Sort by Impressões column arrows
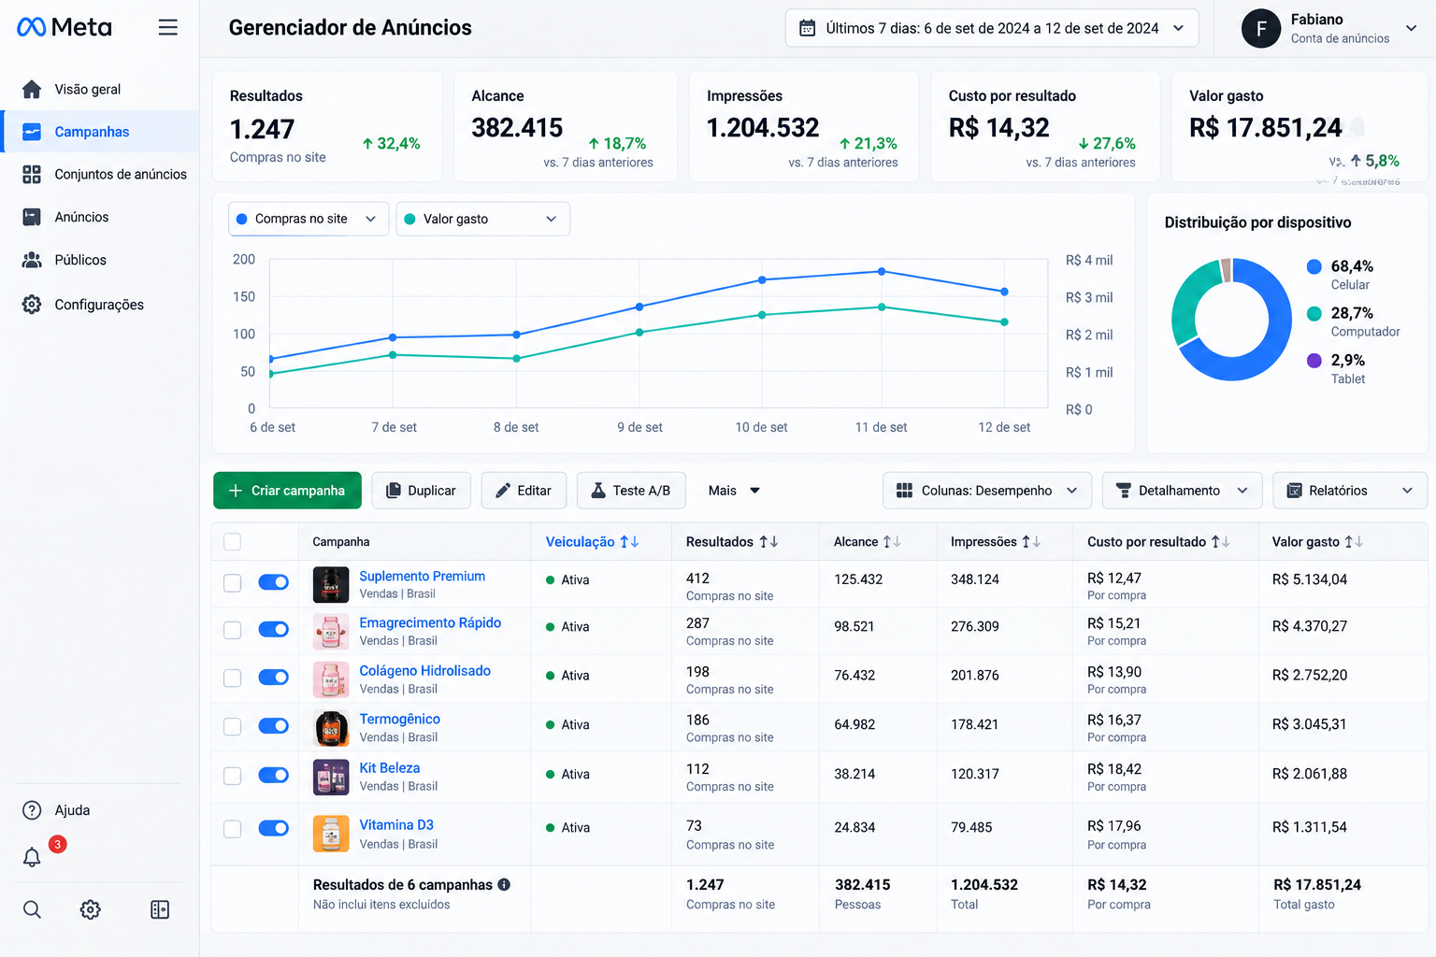 [x=1031, y=542]
